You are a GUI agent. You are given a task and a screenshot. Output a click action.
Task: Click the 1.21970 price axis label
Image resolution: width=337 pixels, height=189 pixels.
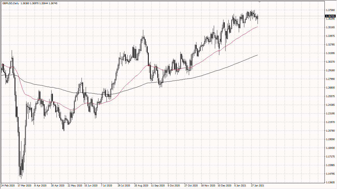(330, 122)
